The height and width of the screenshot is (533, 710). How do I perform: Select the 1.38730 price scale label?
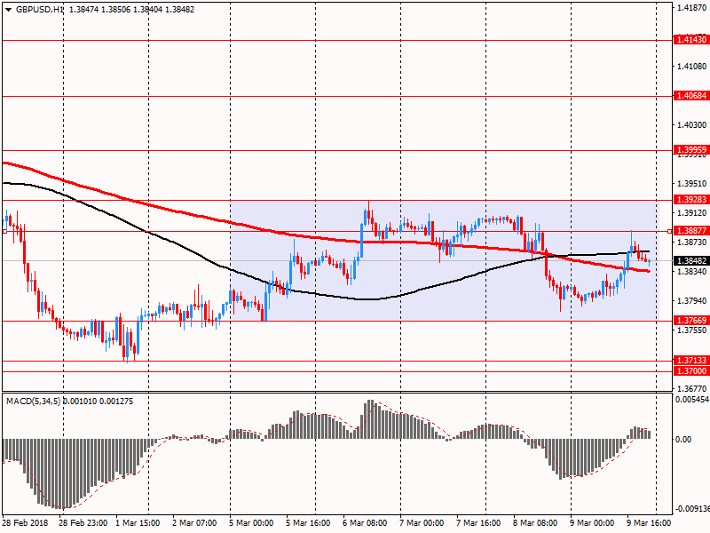[692, 243]
